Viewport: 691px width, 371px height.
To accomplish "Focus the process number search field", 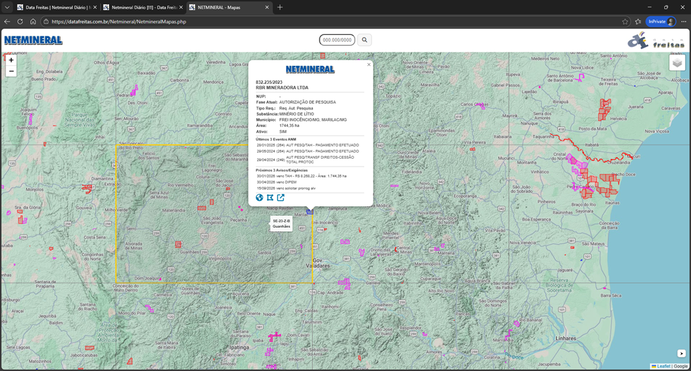I will (337, 40).
